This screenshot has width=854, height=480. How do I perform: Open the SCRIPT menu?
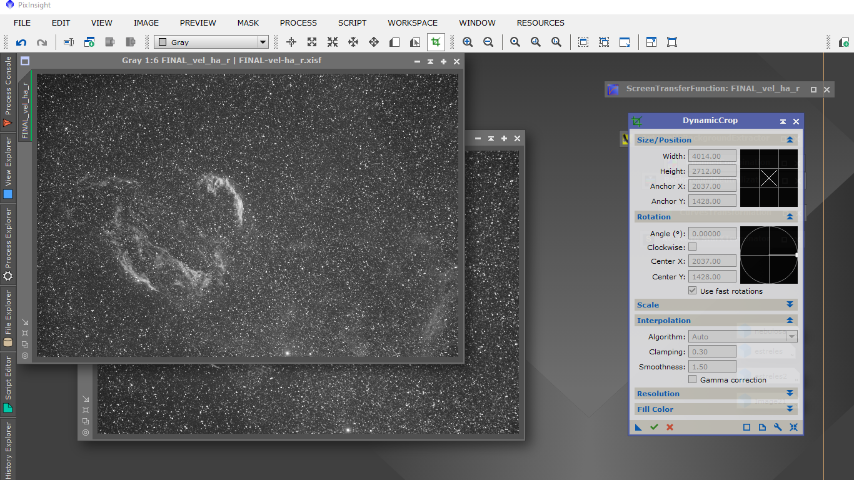click(x=353, y=22)
